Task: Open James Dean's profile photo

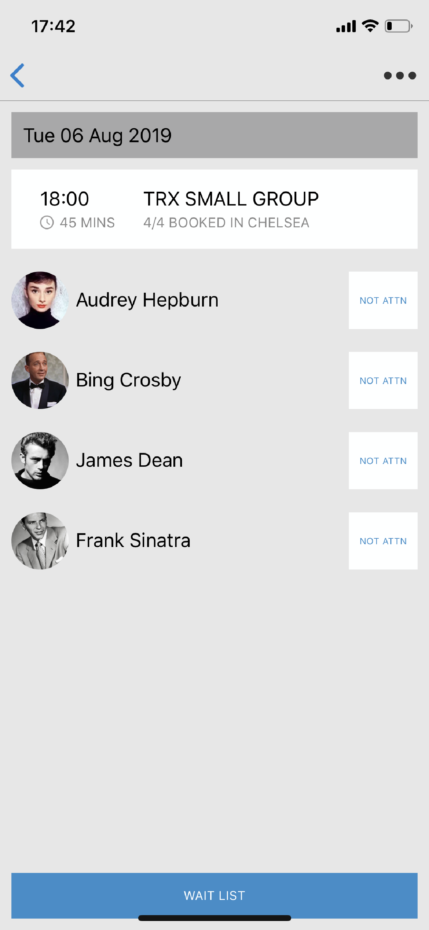Action: pos(40,461)
